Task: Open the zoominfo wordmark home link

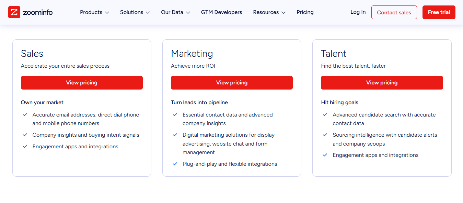Action: (38, 12)
